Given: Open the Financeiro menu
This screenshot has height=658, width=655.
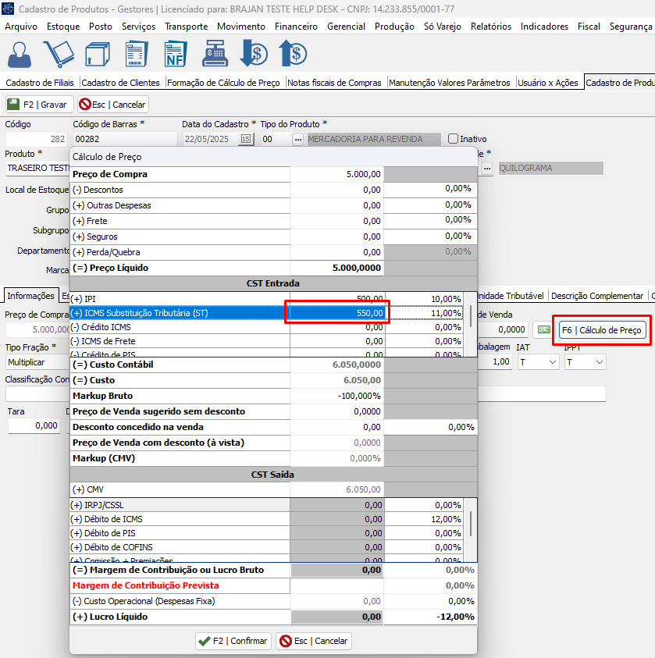Looking at the screenshot, I should pyautogui.click(x=296, y=26).
